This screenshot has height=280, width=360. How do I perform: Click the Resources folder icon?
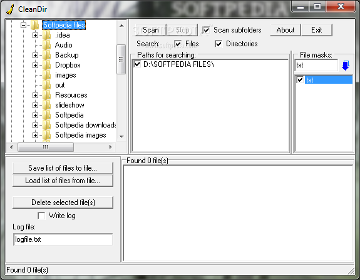(47, 95)
